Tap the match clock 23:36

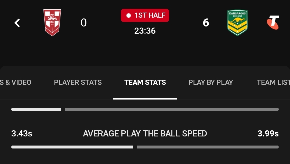click(145, 31)
